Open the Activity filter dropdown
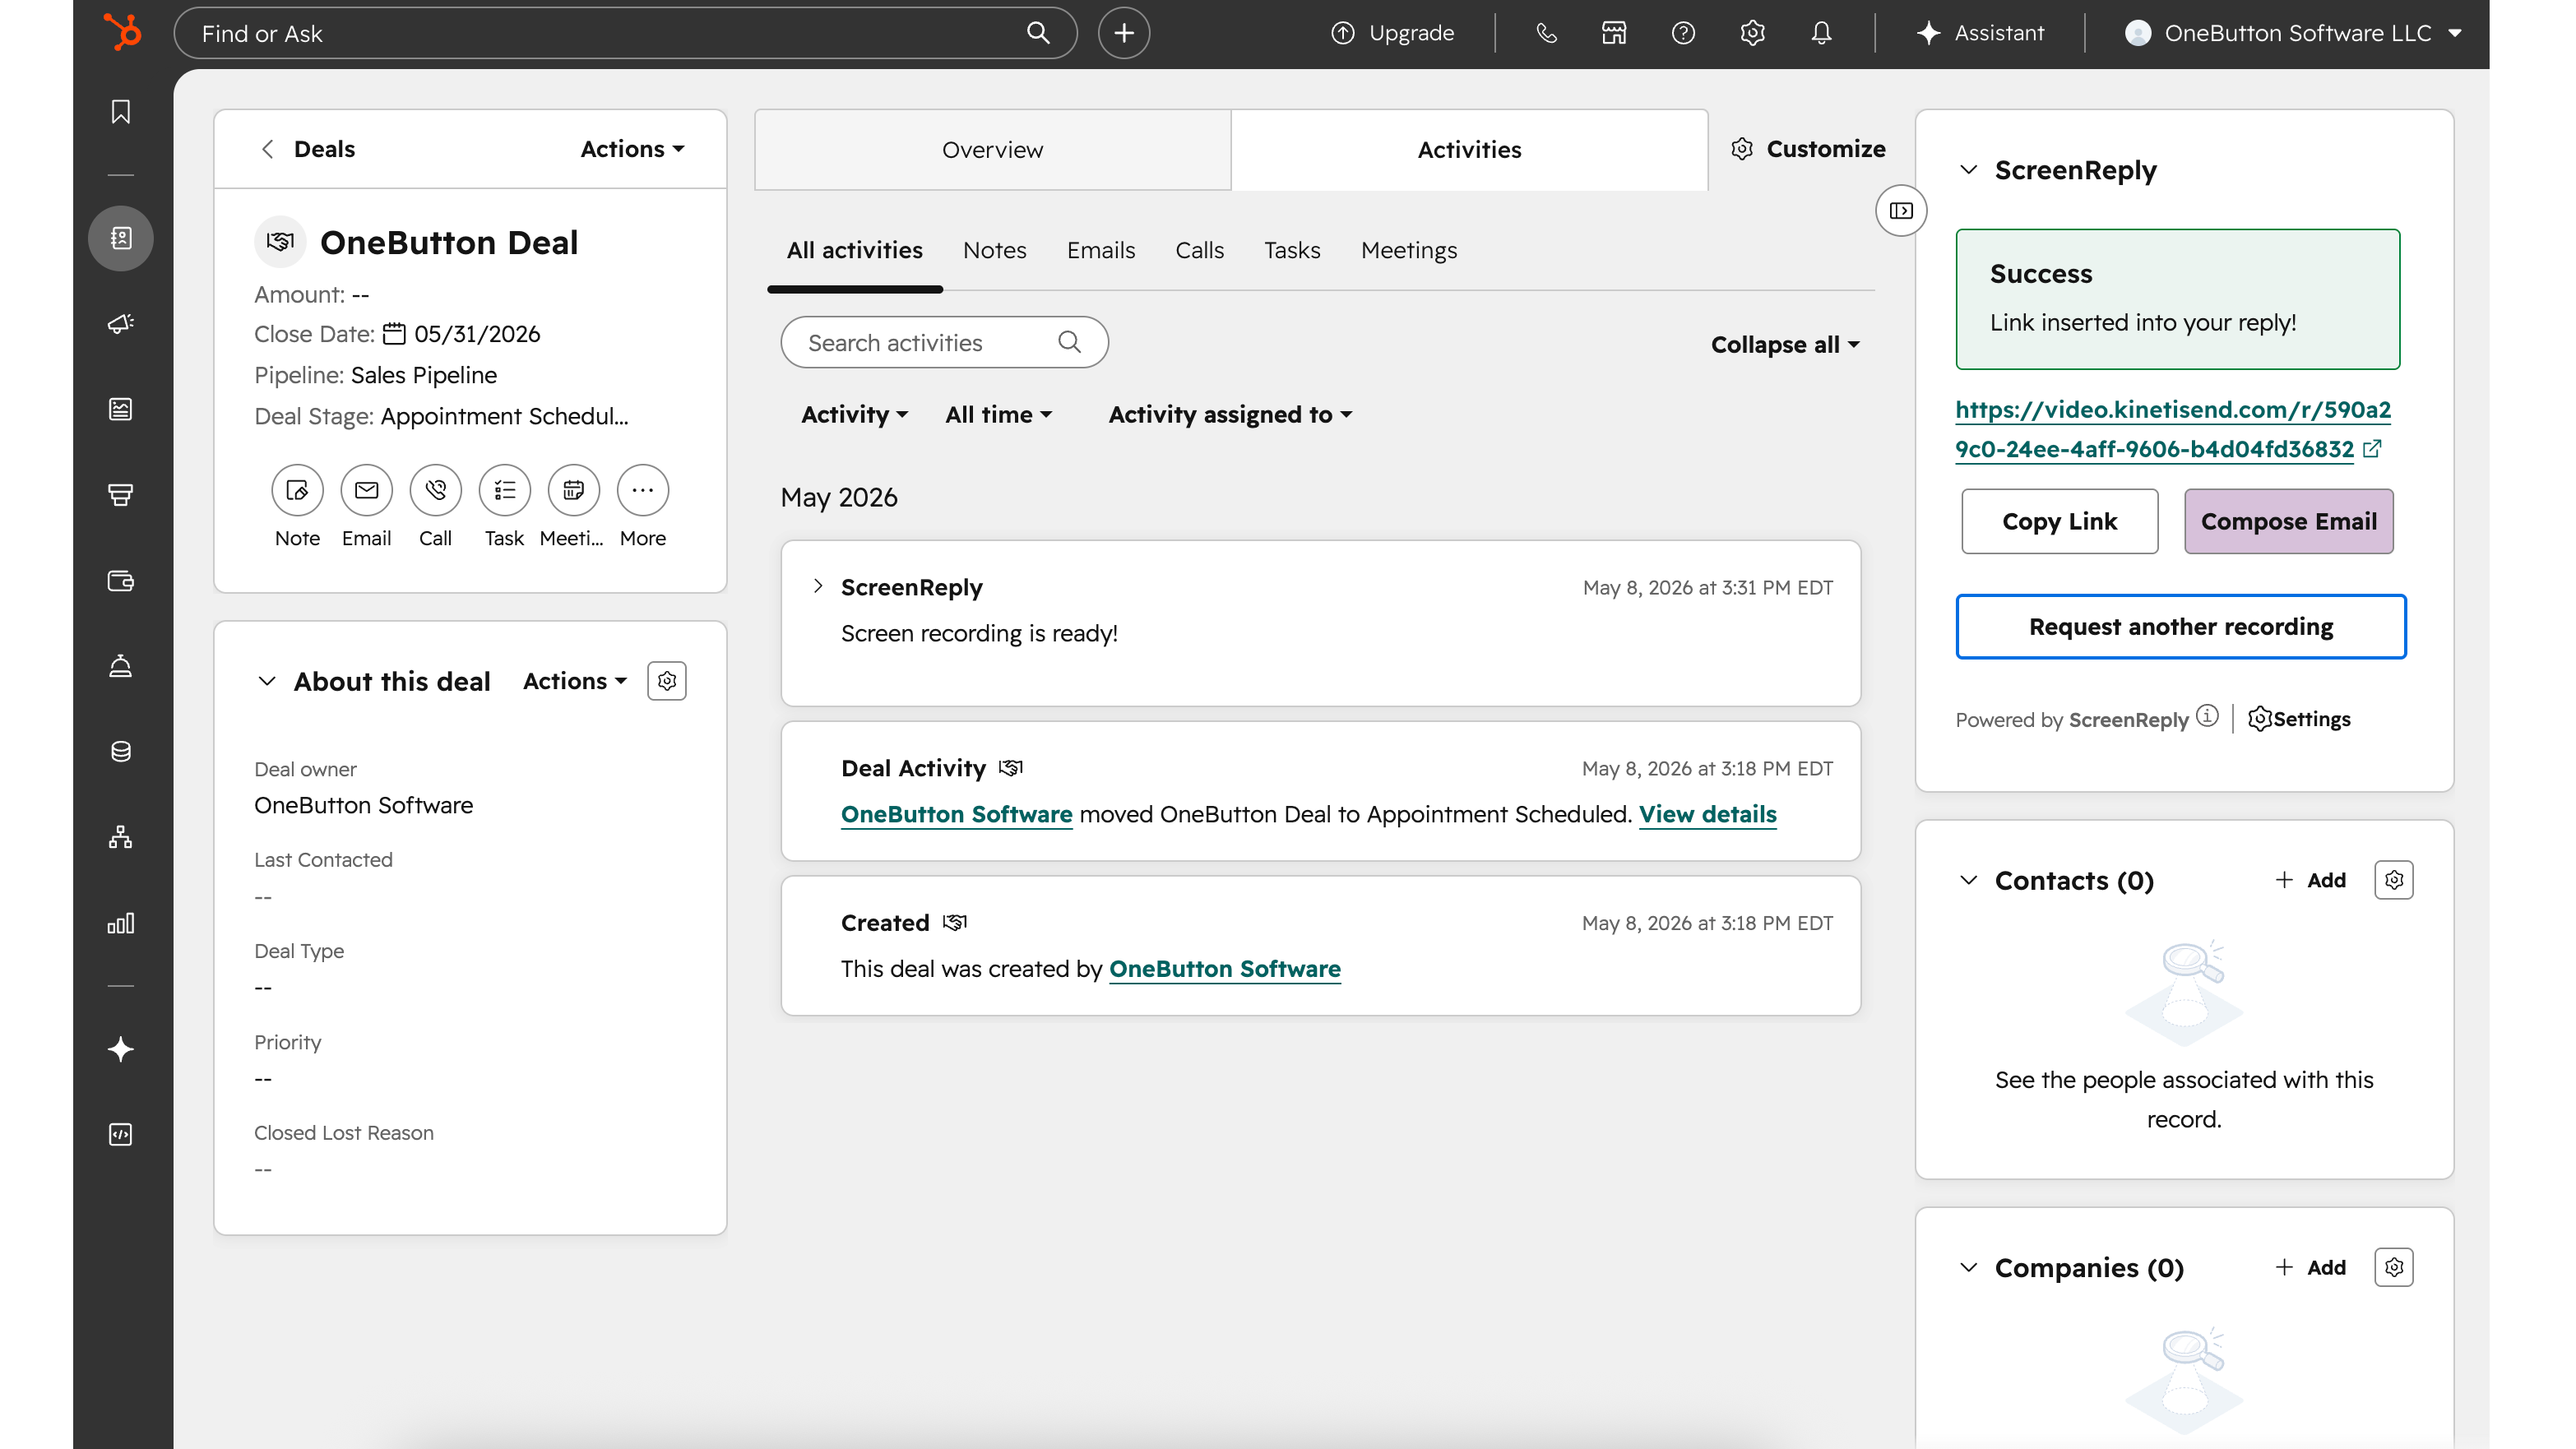2576x1449 pixels. point(854,414)
